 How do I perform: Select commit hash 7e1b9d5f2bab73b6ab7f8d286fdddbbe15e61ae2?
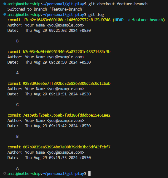pyautogui.click(x=67, y=115)
